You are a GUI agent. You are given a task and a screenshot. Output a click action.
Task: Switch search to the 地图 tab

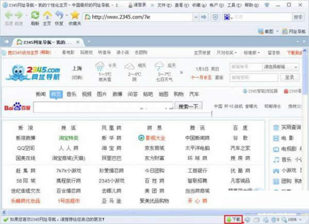163,94
